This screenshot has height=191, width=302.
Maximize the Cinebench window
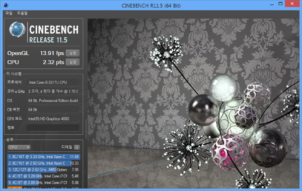coord(280,4)
